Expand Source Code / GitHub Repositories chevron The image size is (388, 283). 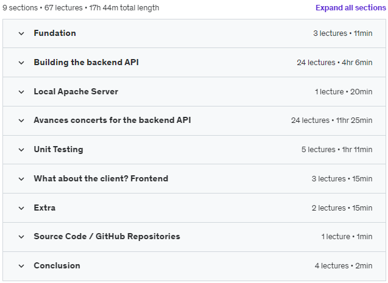click(x=21, y=237)
